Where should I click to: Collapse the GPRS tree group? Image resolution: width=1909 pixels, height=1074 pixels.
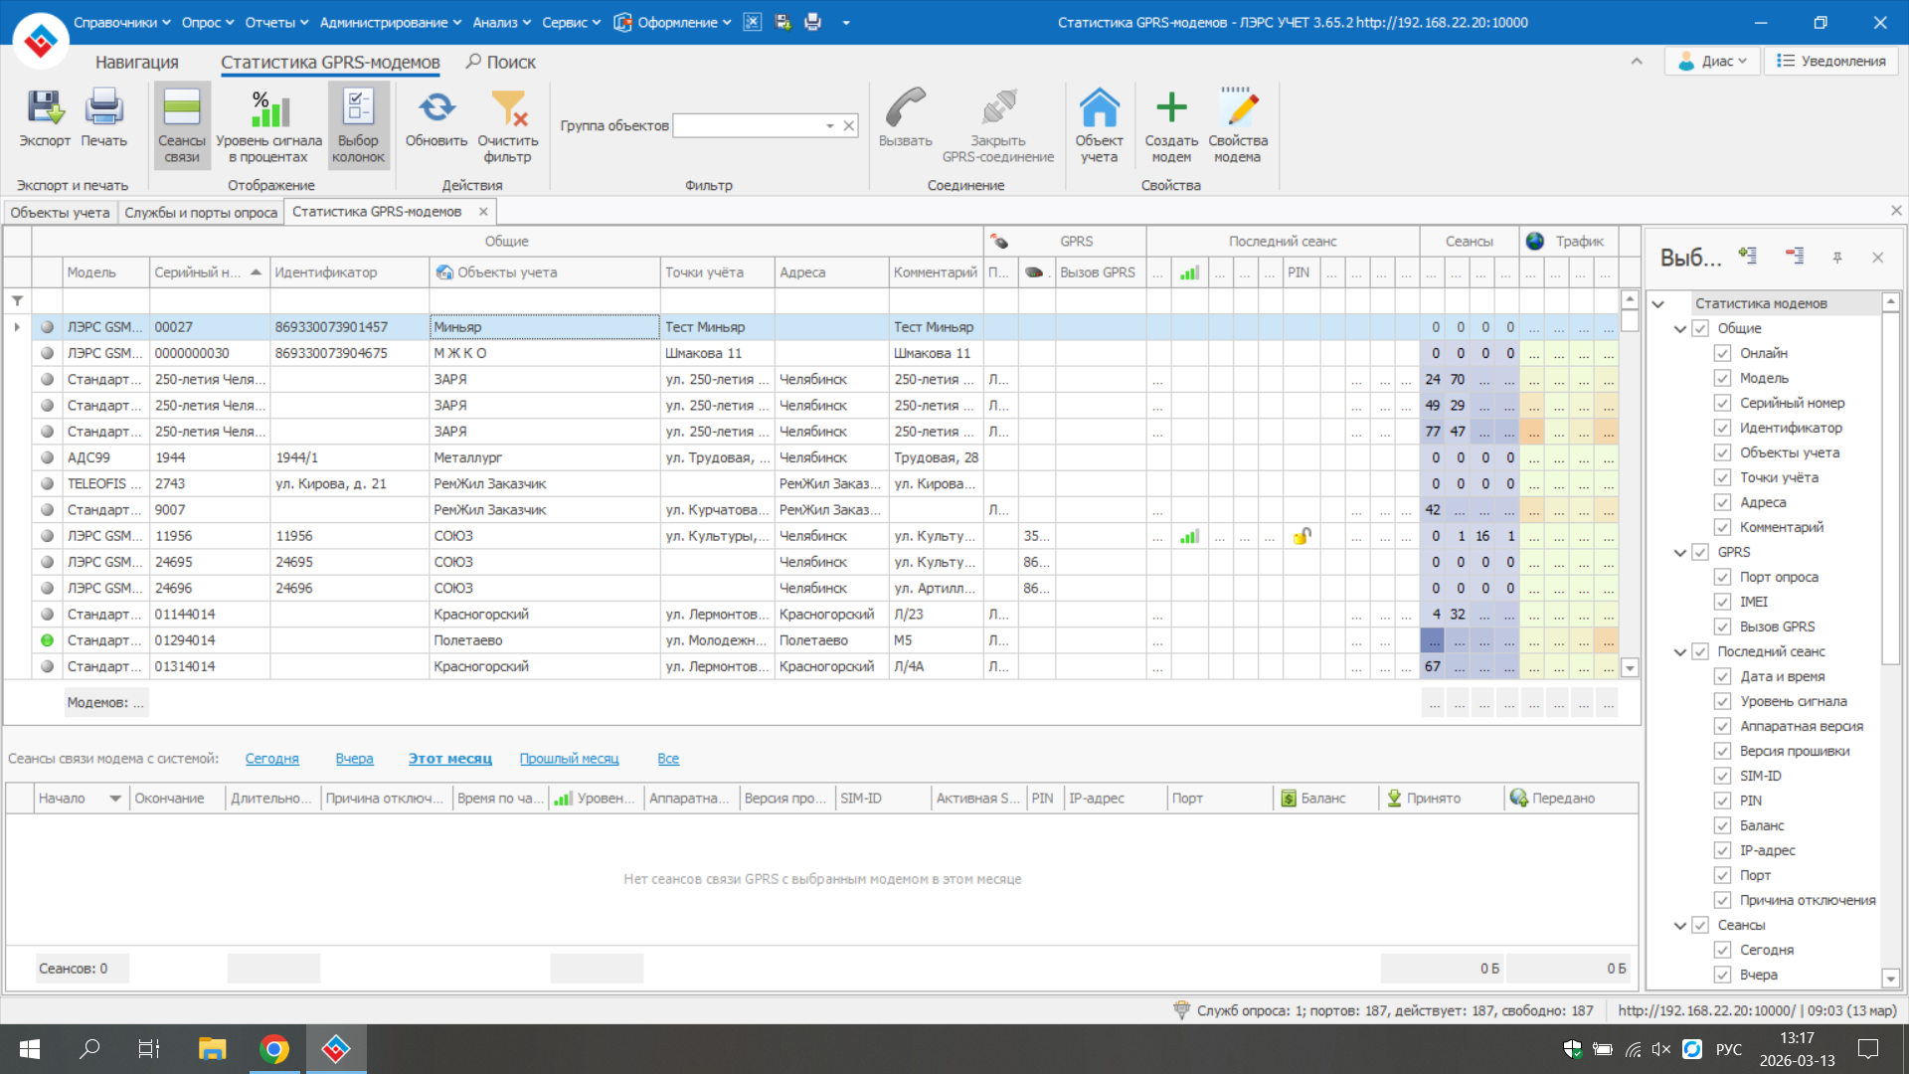[1680, 553]
